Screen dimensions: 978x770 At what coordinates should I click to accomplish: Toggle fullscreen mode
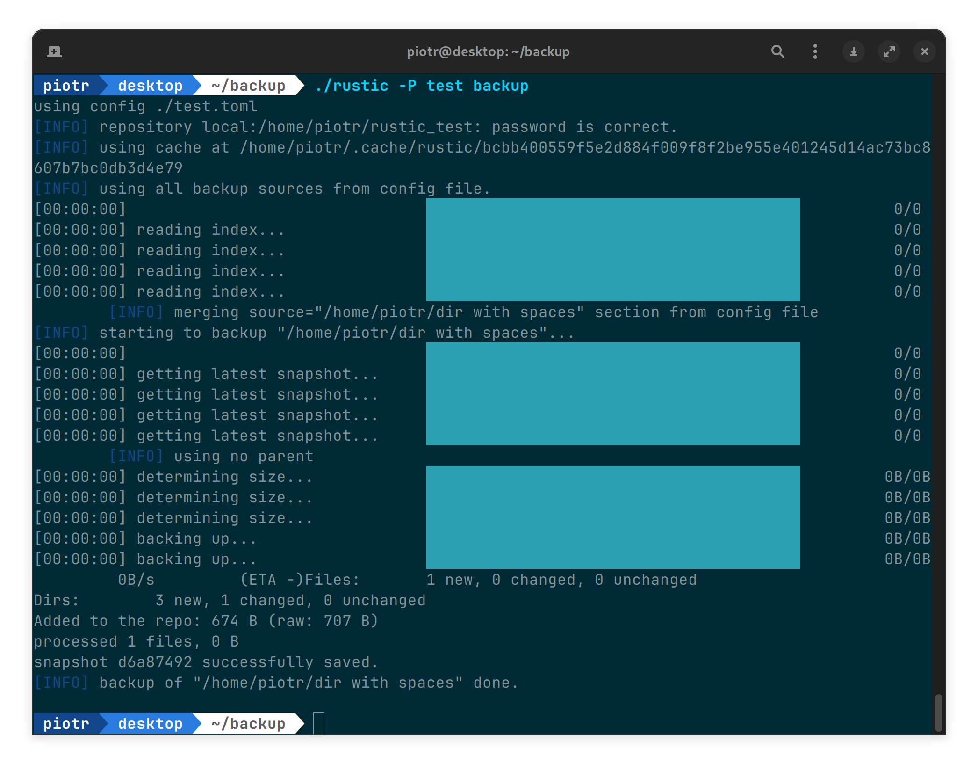point(889,51)
